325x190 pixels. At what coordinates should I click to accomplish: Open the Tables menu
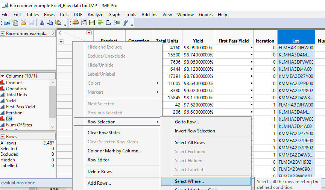point(32,15)
